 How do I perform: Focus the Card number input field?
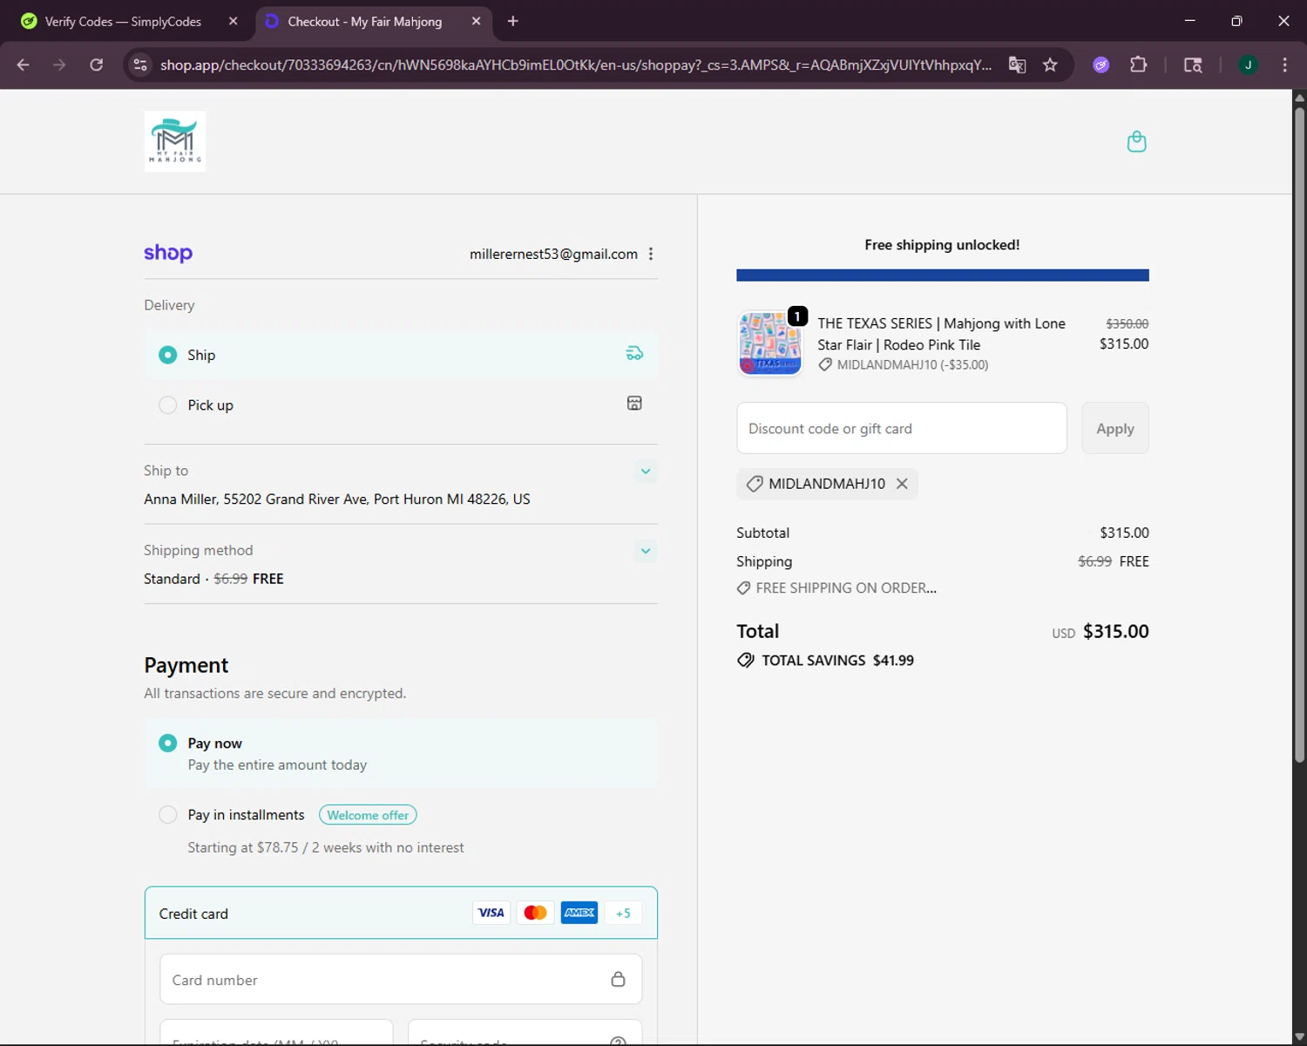(401, 979)
